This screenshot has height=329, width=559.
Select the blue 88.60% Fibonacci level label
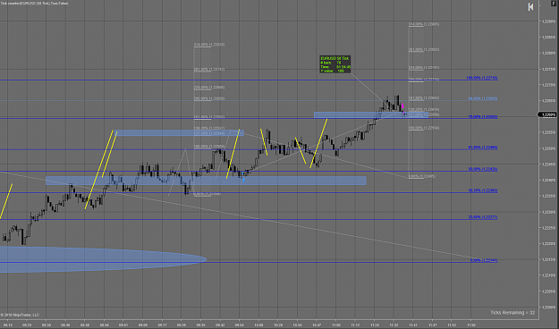pyautogui.click(x=483, y=98)
